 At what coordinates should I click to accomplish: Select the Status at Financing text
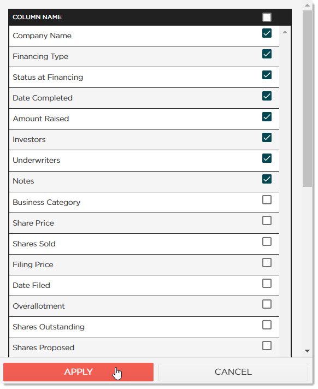(48, 77)
